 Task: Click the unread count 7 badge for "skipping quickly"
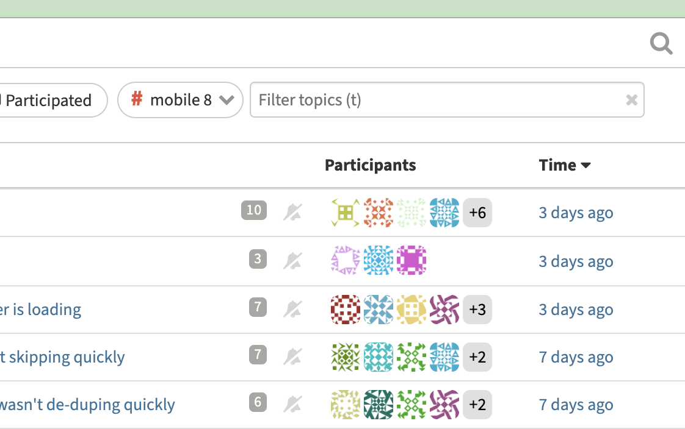pyautogui.click(x=258, y=354)
